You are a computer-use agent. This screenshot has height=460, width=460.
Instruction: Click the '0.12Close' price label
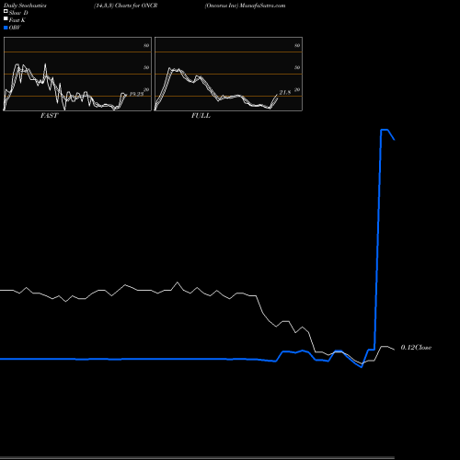click(x=416, y=348)
